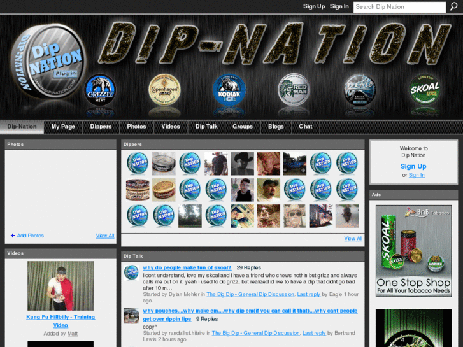Image resolution: width=463 pixels, height=347 pixels.
Task: Open the Chat tab
Action: click(x=305, y=127)
